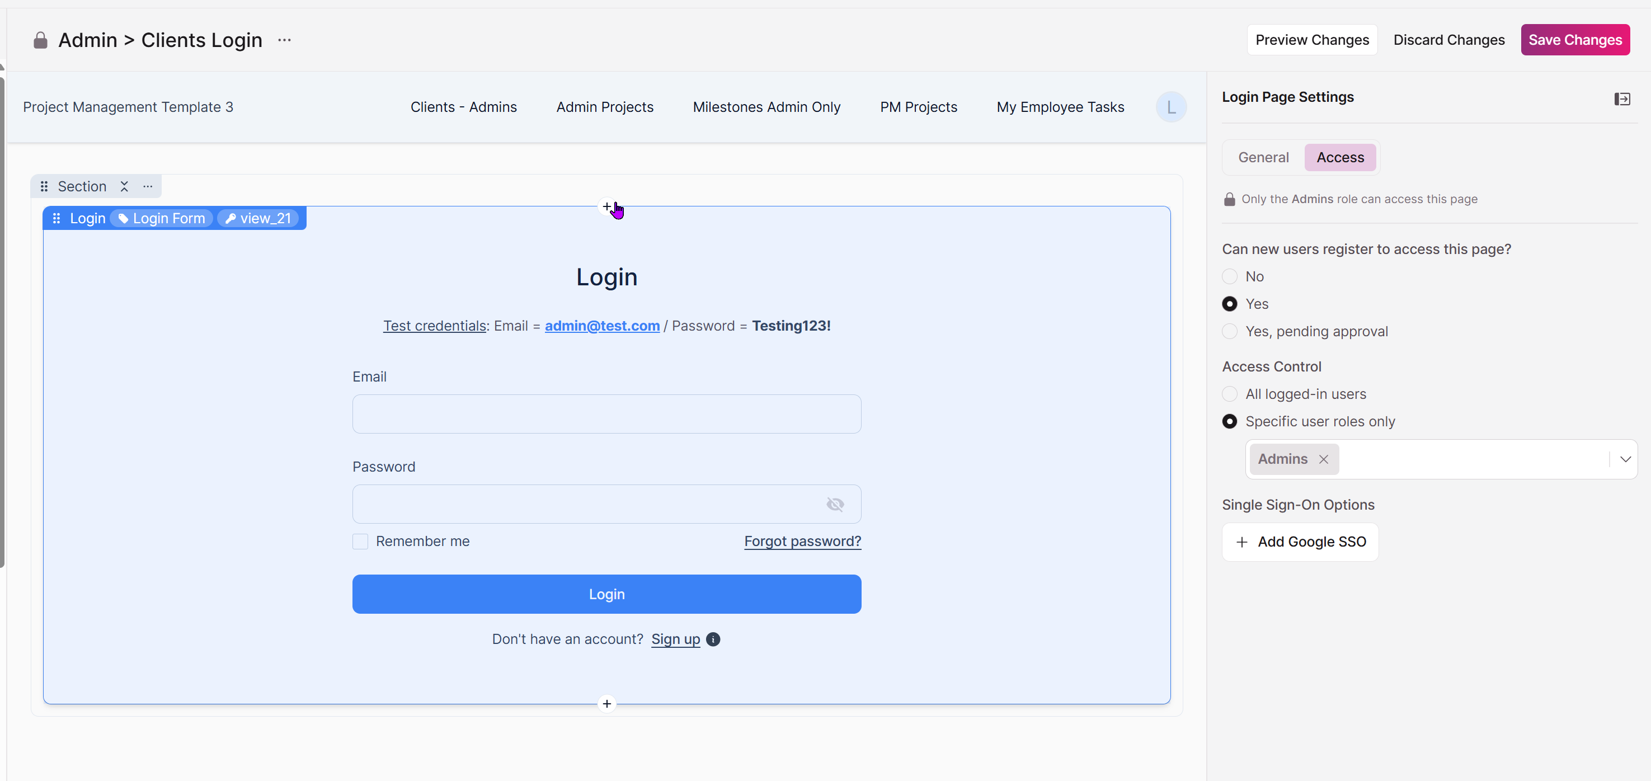Click the Login Form tag badge
This screenshot has height=781, width=1651.
click(162, 219)
